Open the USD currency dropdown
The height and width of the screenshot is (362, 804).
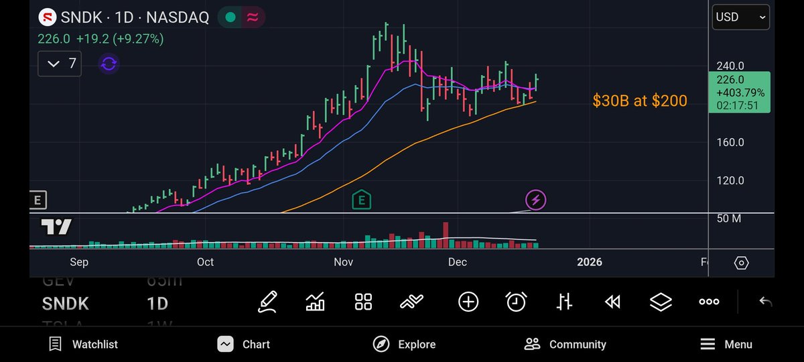click(x=740, y=17)
